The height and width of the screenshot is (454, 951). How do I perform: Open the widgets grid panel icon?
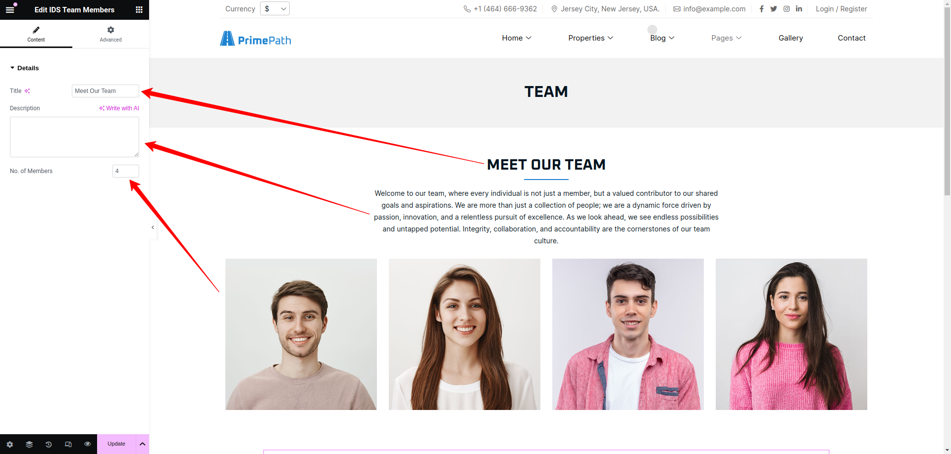(139, 10)
